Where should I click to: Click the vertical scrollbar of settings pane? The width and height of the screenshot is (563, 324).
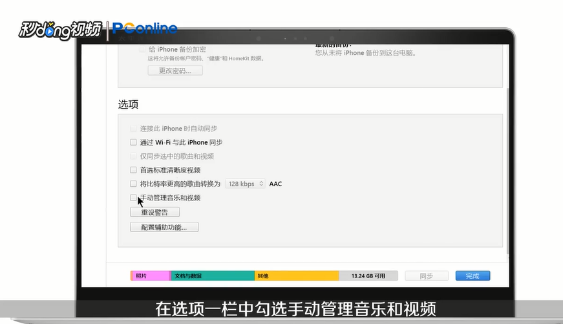point(507,171)
